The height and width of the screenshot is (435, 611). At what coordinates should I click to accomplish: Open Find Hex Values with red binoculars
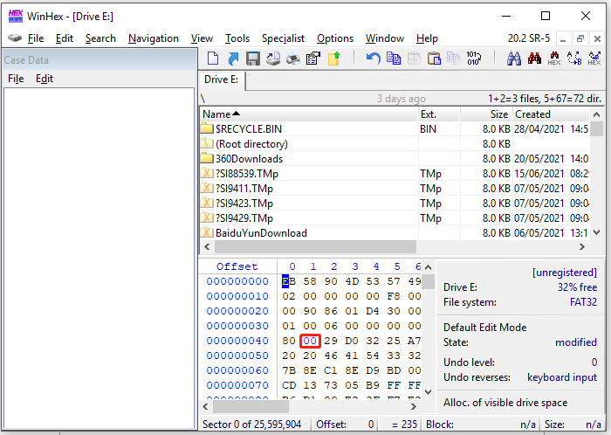[534, 59]
